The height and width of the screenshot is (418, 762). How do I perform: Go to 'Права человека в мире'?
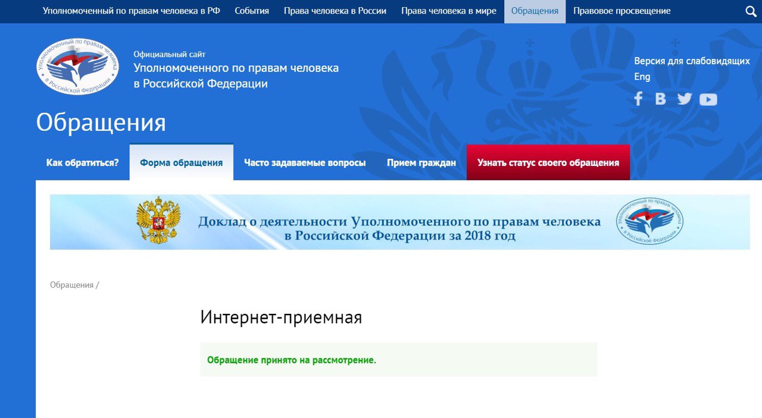(x=449, y=11)
